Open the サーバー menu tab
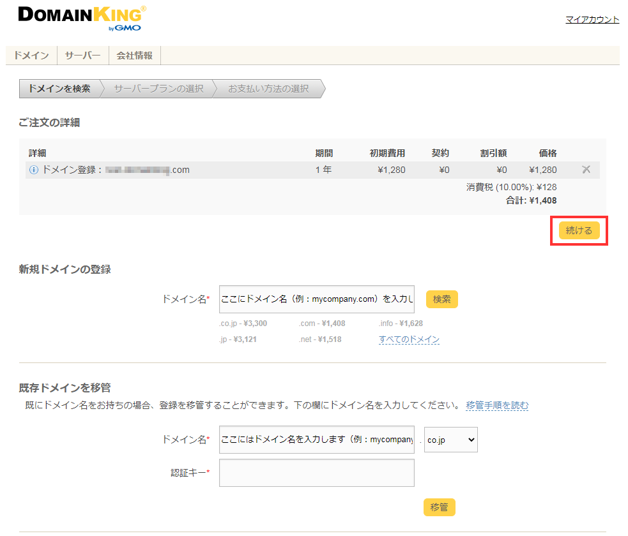628x536 pixels. tap(82, 56)
